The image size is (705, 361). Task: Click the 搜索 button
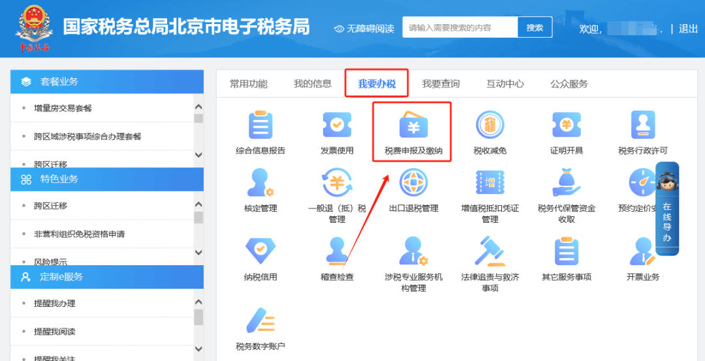pyautogui.click(x=535, y=27)
